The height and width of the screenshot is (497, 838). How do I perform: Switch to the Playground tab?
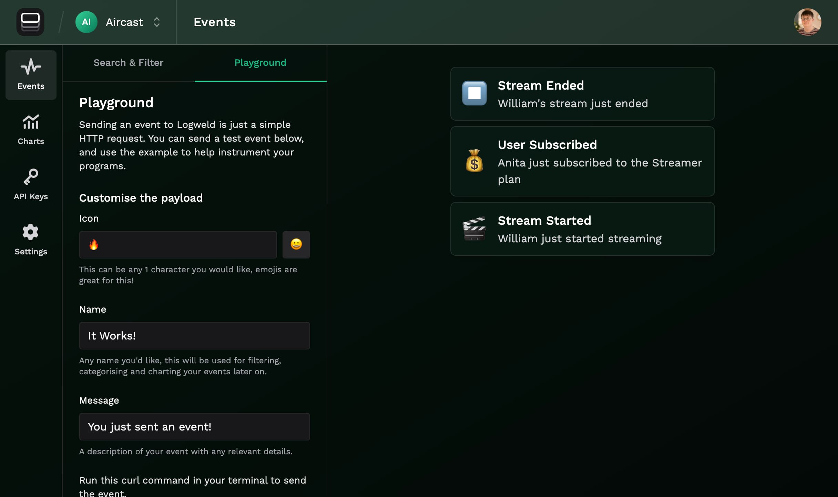pyautogui.click(x=260, y=63)
